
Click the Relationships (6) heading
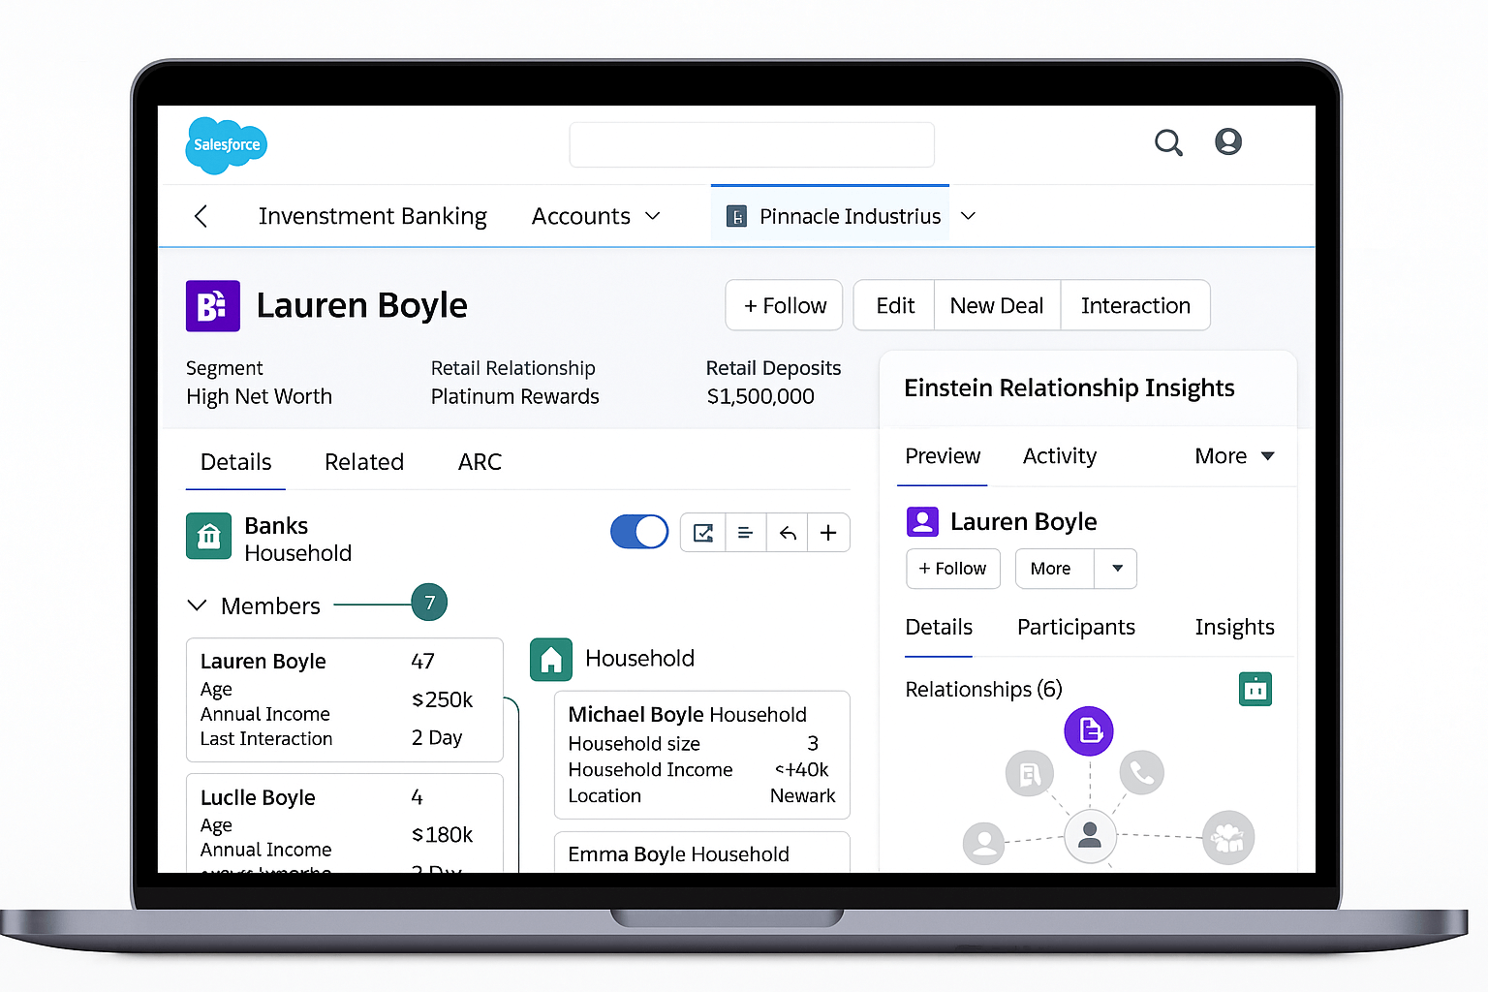point(983,689)
